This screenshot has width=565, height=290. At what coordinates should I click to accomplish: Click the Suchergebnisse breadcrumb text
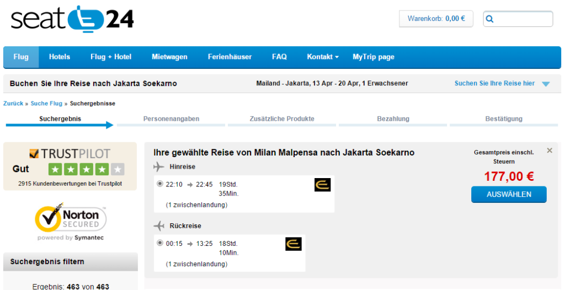93,104
